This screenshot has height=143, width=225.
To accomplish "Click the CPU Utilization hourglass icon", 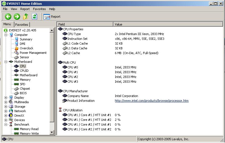I will pyautogui.click(x=60, y=110).
